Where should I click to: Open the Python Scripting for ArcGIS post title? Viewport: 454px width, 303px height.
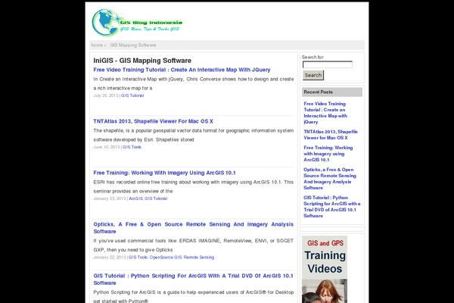coord(193,280)
